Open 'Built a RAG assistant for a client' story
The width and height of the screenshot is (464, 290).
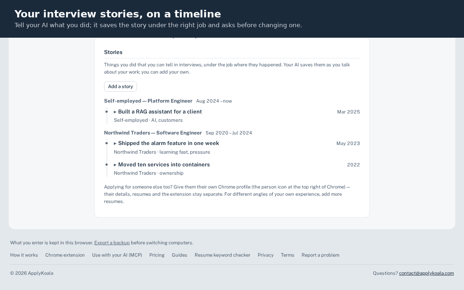(x=160, y=112)
